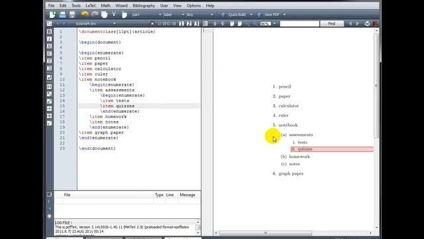
Task: Click the fit-width page icon in the PDF viewer
Action: click(x=232, y=24)
